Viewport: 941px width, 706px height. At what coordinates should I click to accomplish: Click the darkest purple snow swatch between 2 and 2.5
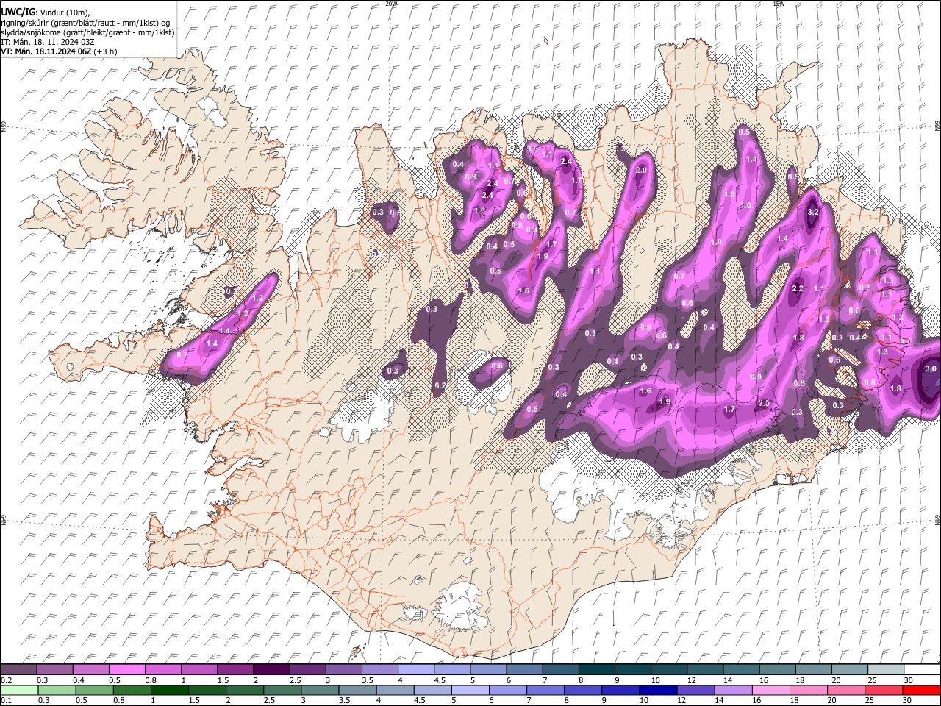pos(271,670)
